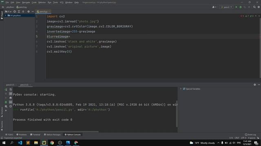Screen dimensions: 261x146
Task: Run the pencil configuration with green play button
Action: click(x=236, y=7)
